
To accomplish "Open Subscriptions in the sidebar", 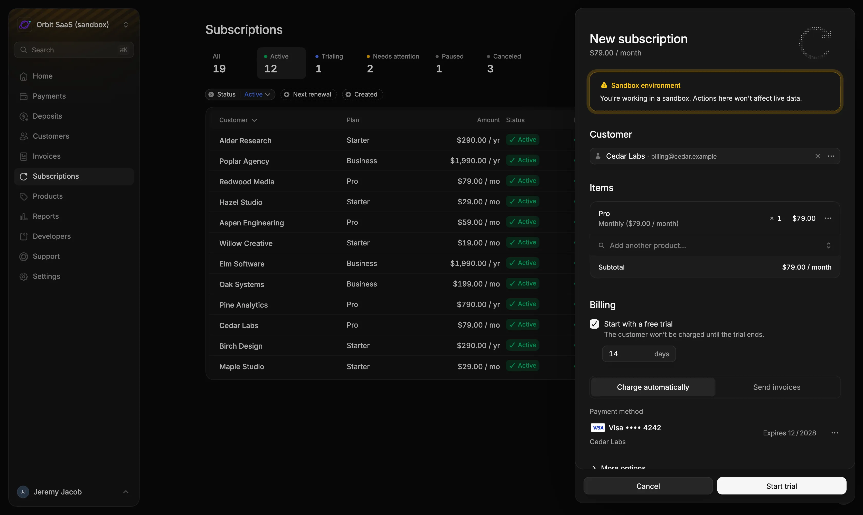I will 74,176.
